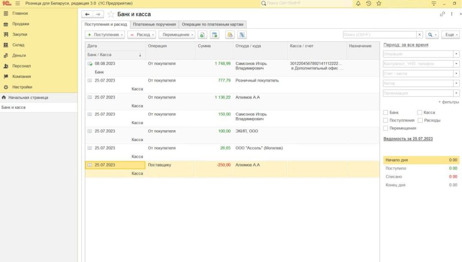Image resolution: width=462 pixels, height=262 pixels.
Task: Check the Перемещения checkbox
Action: (386, 129)
